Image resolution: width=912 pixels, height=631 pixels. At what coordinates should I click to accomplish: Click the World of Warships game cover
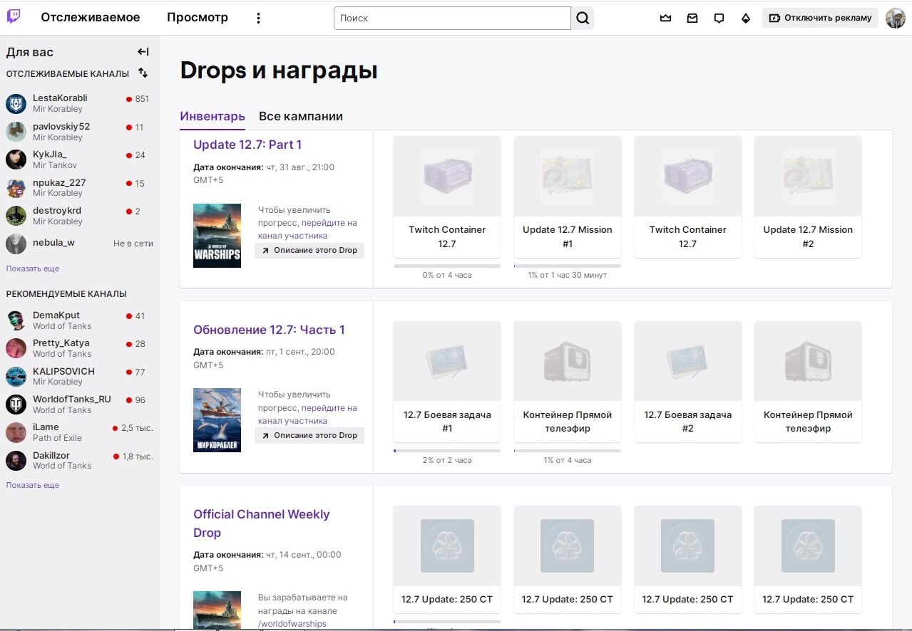click(217, 236)
